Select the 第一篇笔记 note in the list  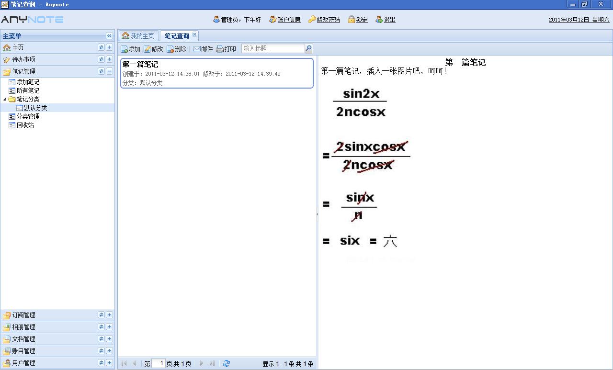tap(217, 73)
